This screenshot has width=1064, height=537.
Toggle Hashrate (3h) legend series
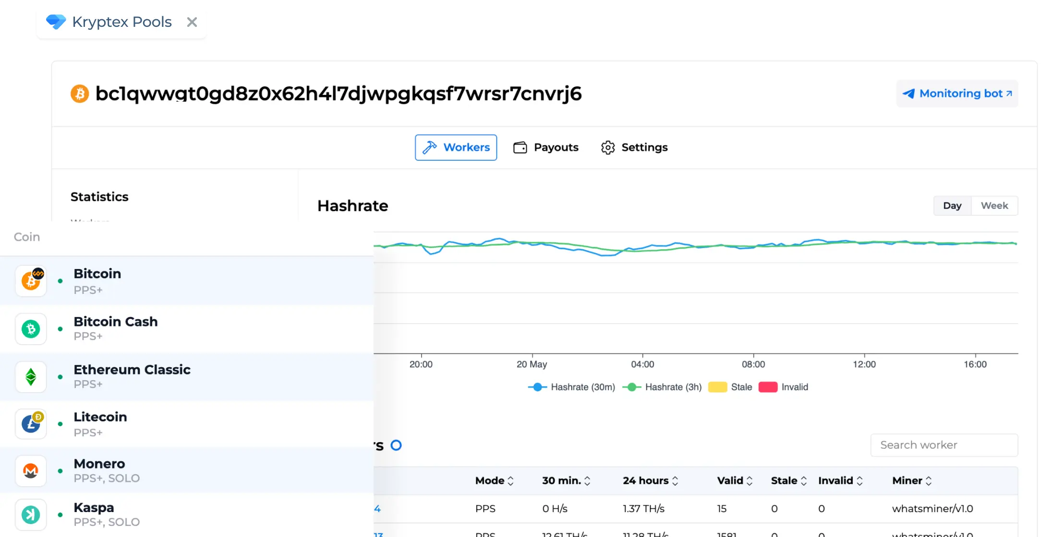click(662, 387)
